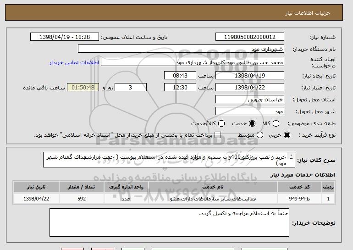Click the نوع فرآیند خرید label

[317, 135]
